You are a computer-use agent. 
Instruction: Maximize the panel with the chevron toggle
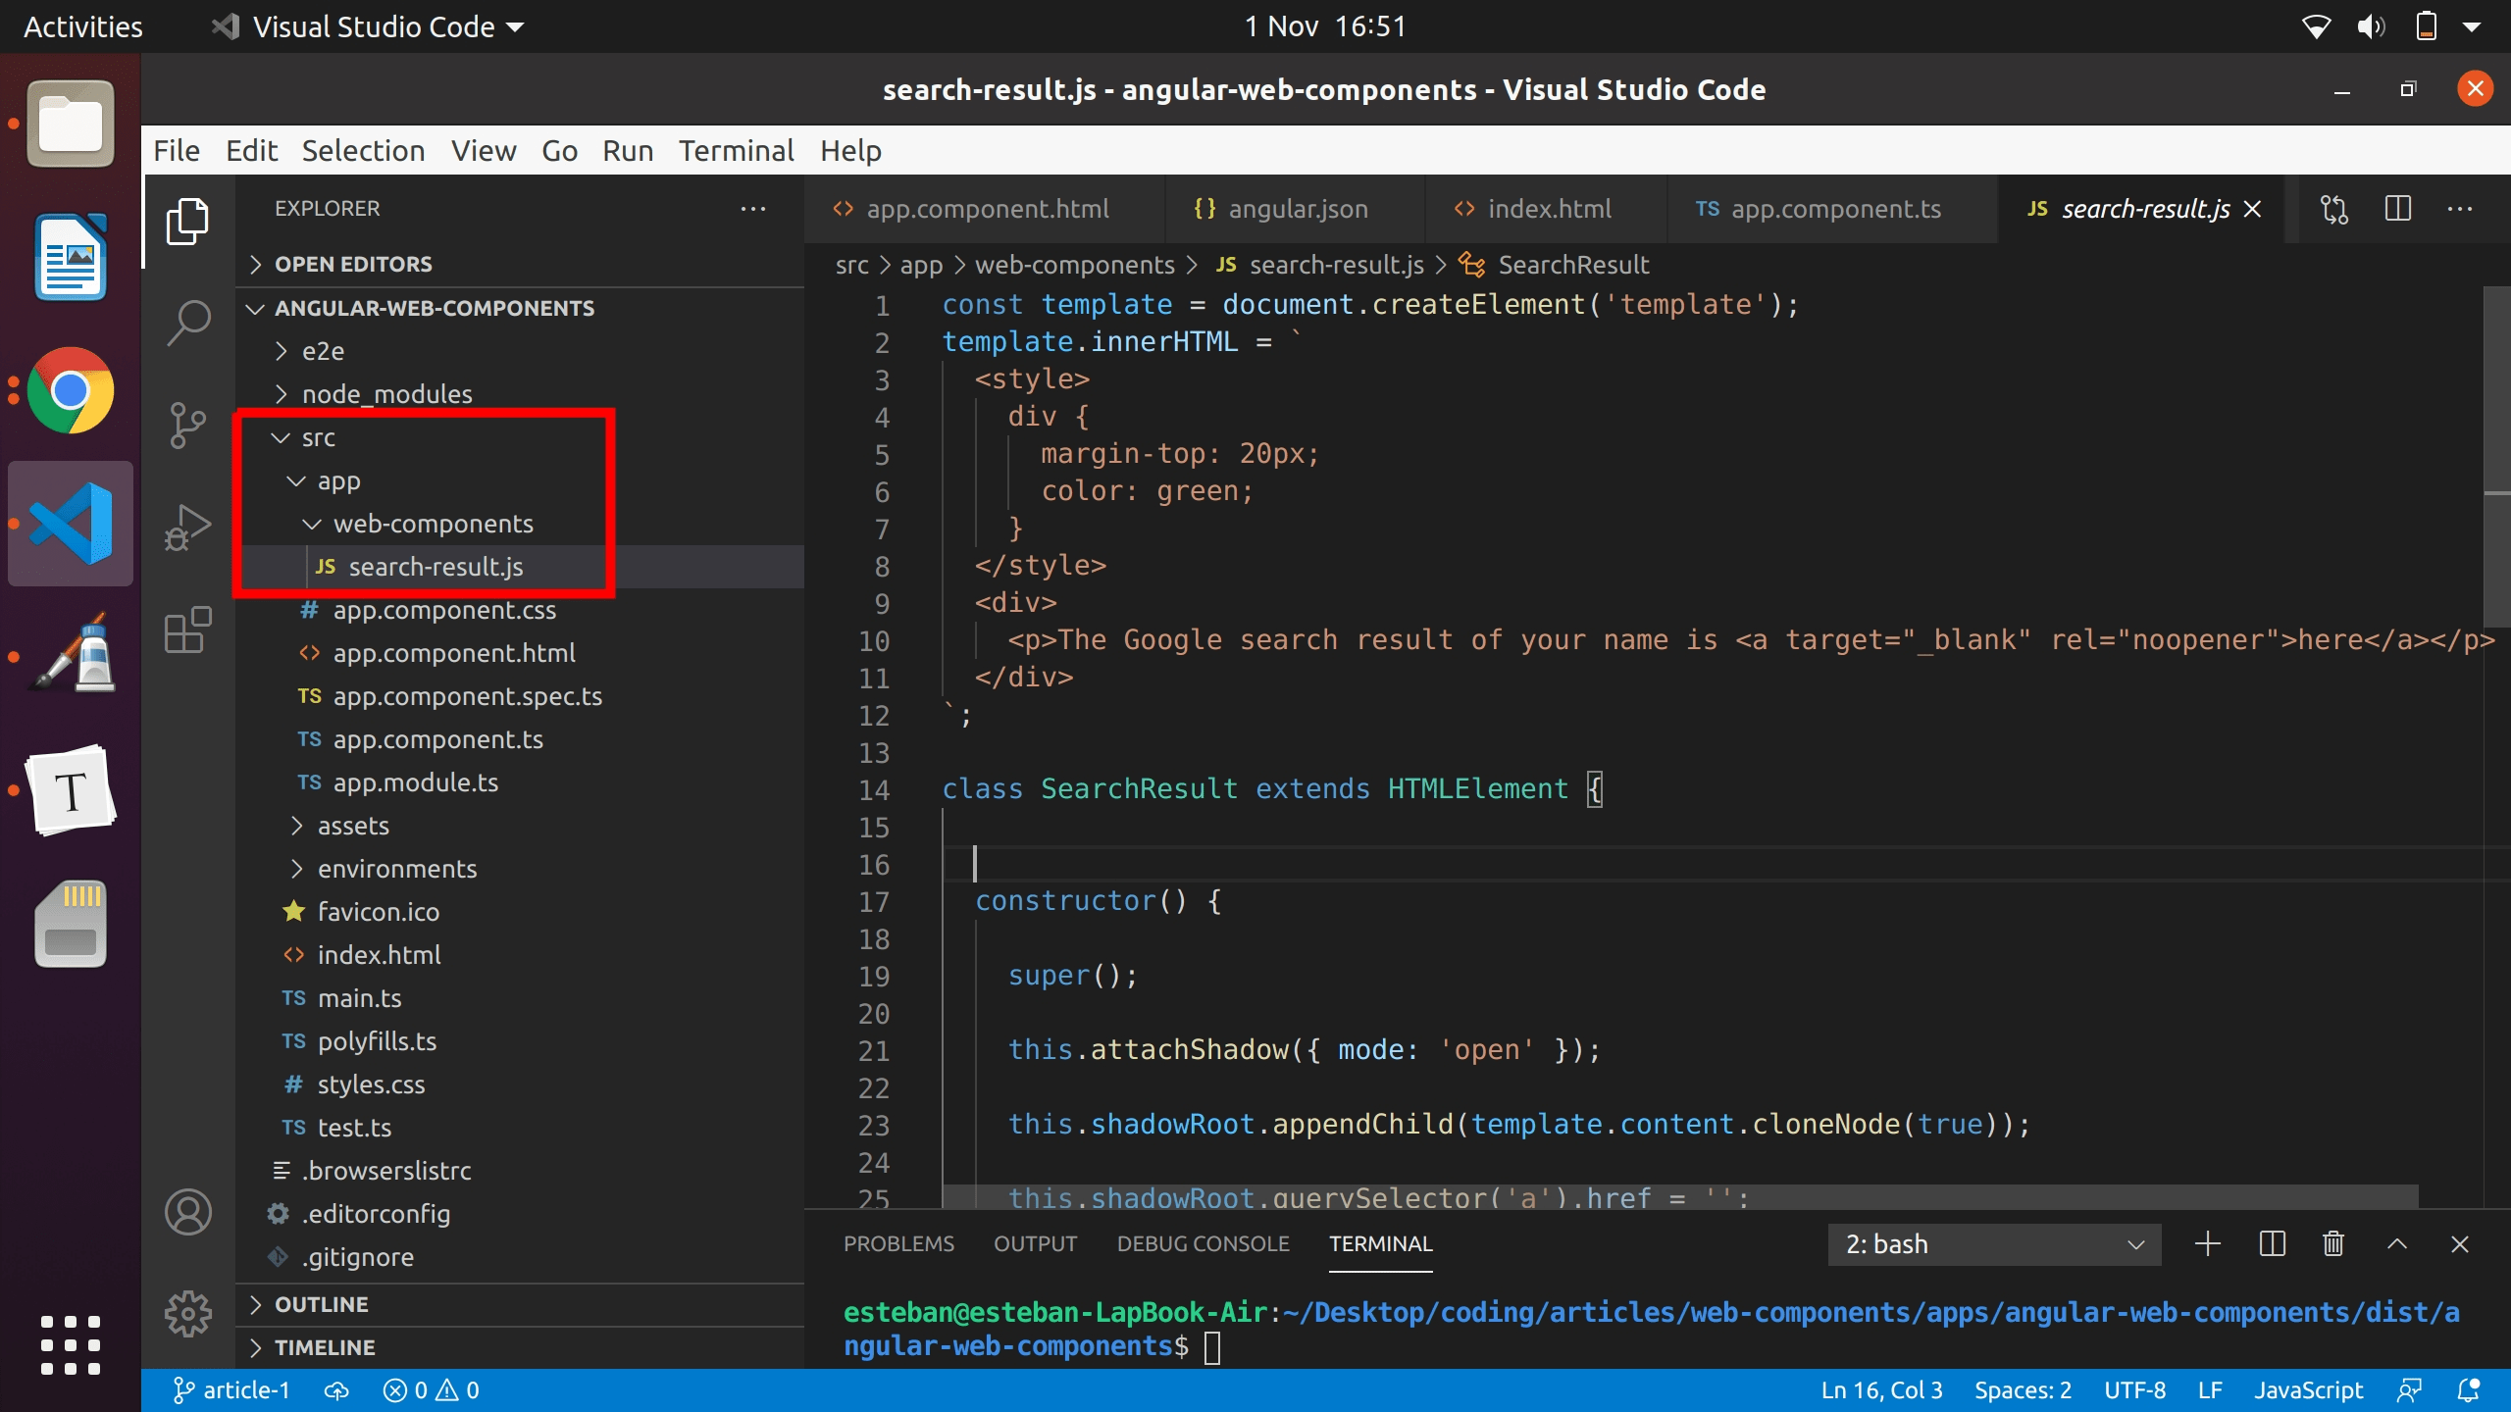pyautogui.click(x=2396, y=1243)
